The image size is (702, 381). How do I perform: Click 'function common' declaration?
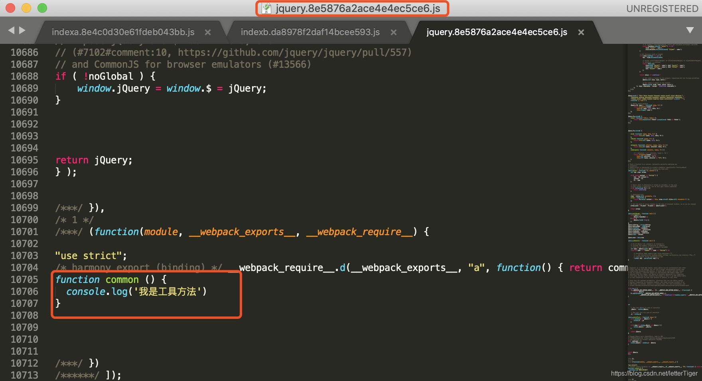97,279
